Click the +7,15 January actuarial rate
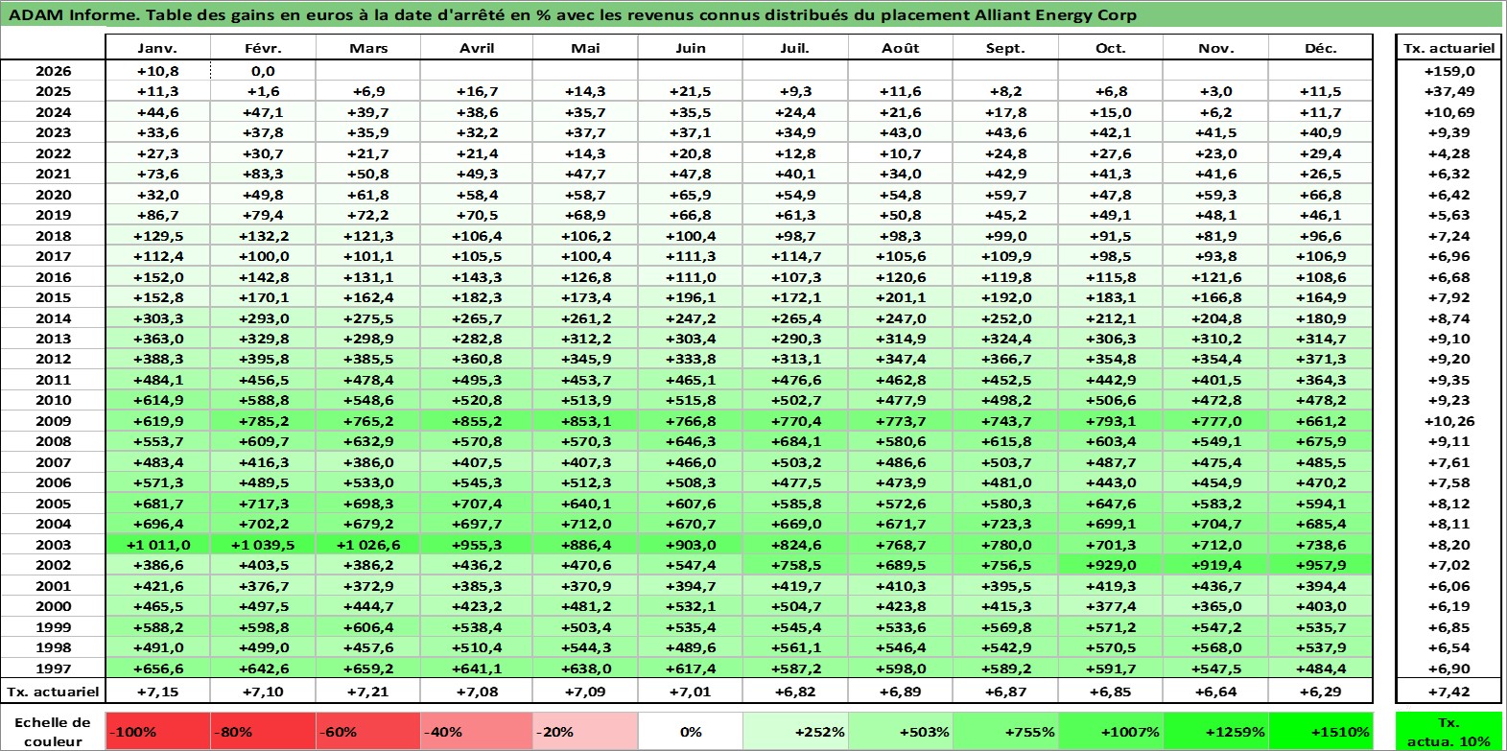Screen dimensions: 1507x751 [157, 691]
